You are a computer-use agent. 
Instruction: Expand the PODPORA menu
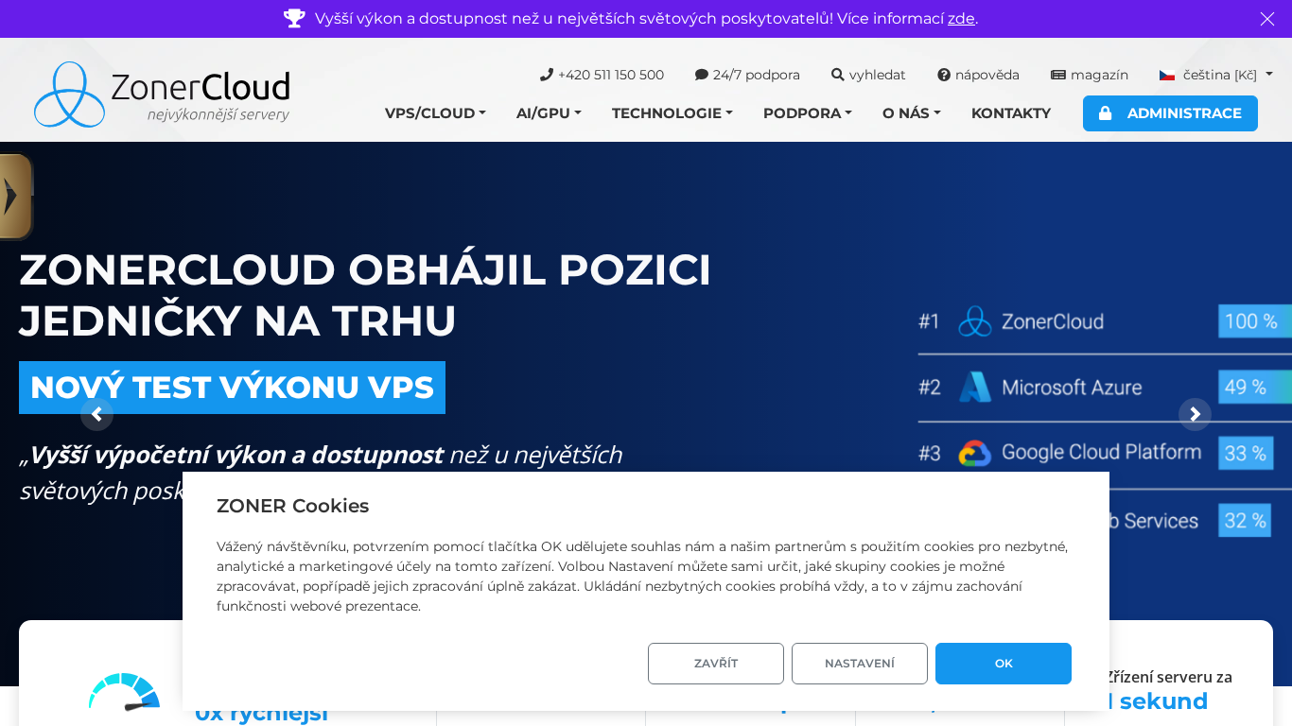808,113
